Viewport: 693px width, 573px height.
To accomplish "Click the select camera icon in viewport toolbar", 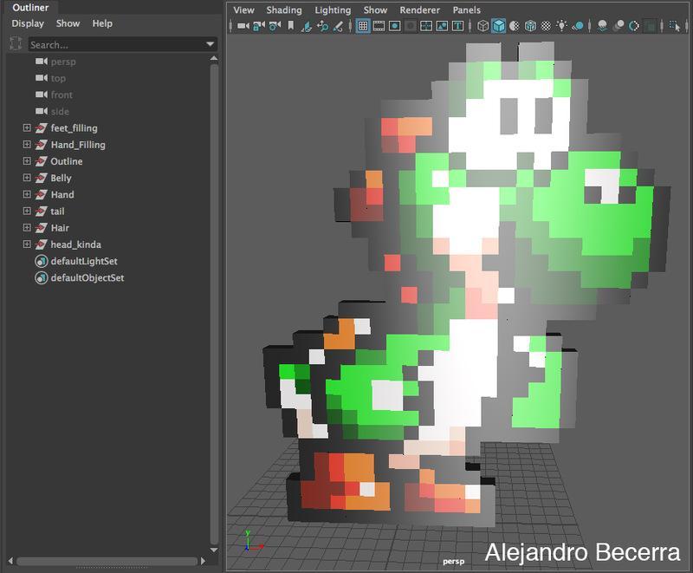I will pyautogui.click(x=243, y=26).
